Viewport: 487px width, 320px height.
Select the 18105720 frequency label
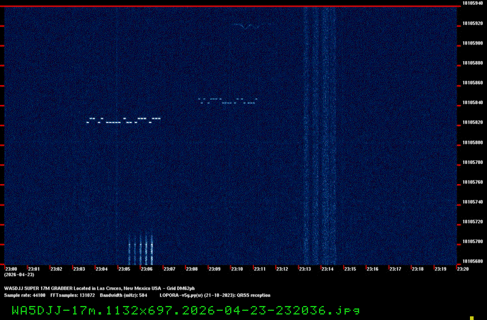[473, 222]
